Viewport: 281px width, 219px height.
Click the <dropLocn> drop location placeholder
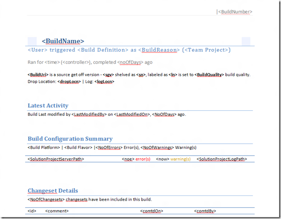69,81
